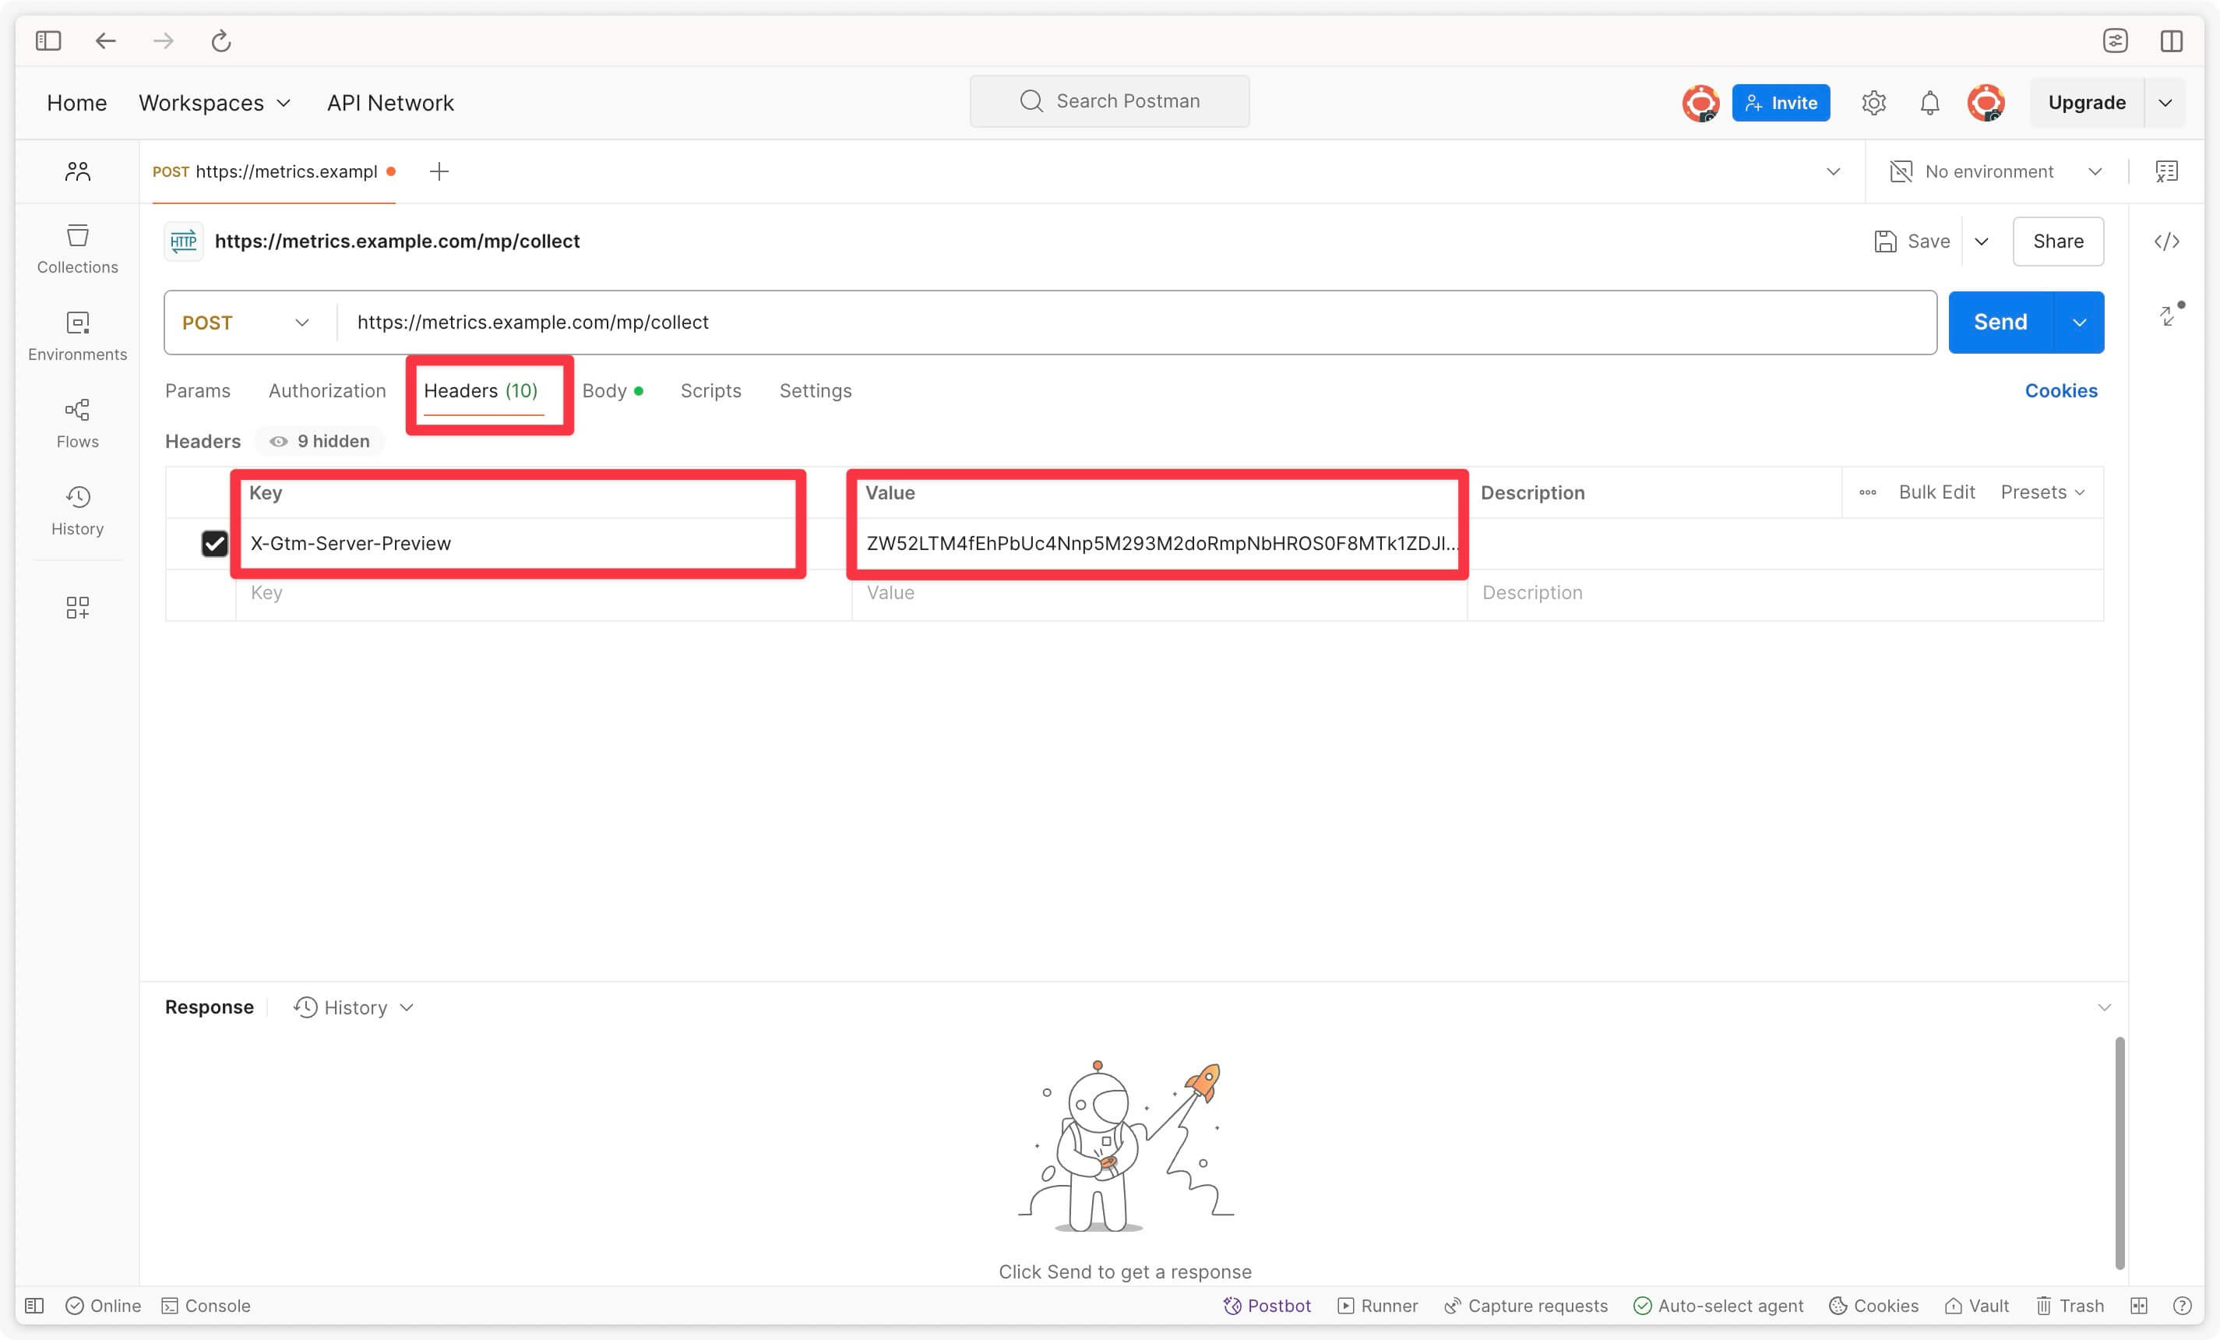This screenshot has height=1340, width=2220.
Task: Click the Upgrade button
Action: click(2087, 103)
